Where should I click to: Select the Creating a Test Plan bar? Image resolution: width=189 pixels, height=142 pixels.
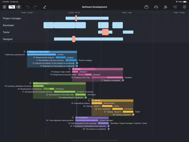tap(107, 78)
